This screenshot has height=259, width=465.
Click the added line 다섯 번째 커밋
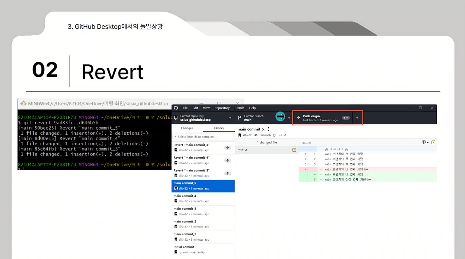tap(368, 180)
